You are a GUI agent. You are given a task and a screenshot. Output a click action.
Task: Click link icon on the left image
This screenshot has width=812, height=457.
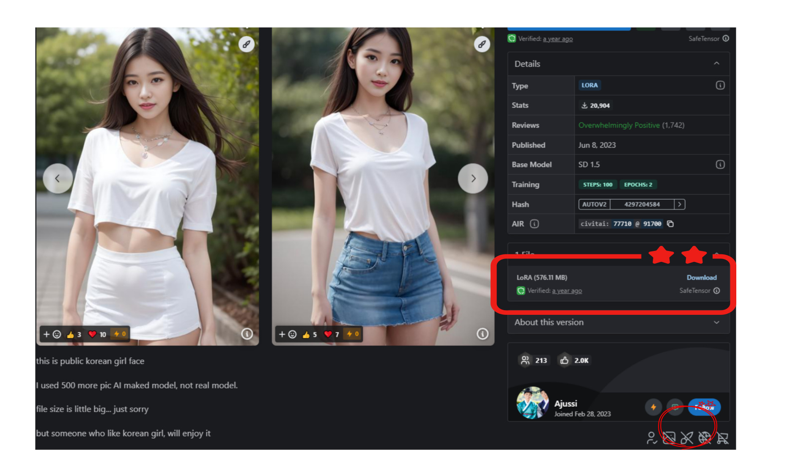point(246,44)
